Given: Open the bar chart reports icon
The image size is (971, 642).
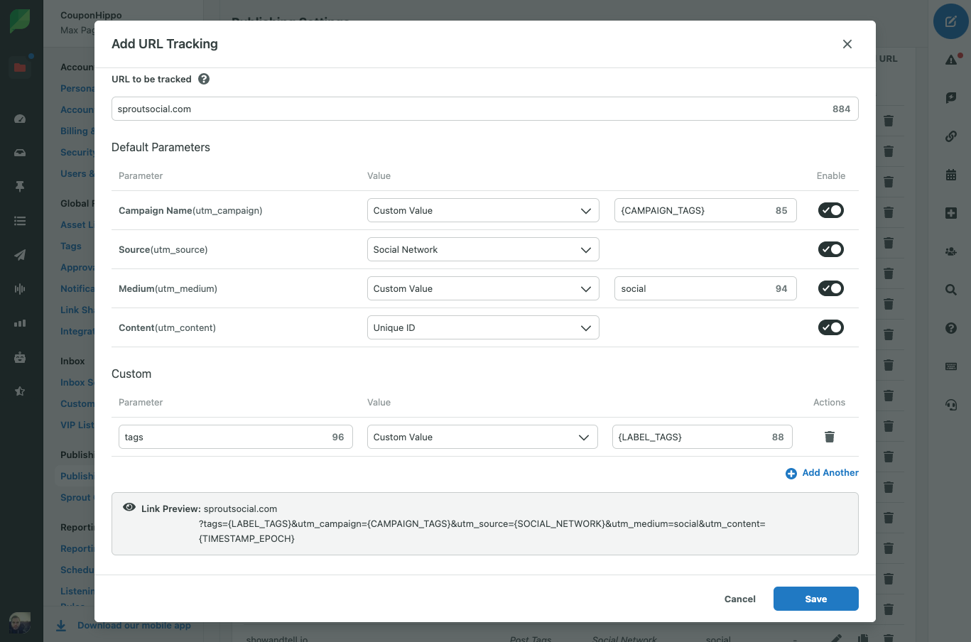Looking at the screenshot, I should (20, 323).
